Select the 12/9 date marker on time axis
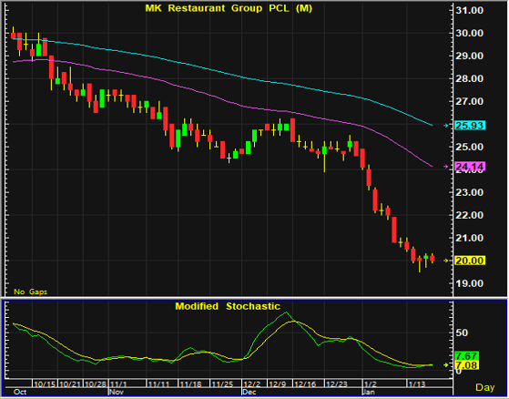The width and height of the screenshot is (509, 399). click(278, 384)
